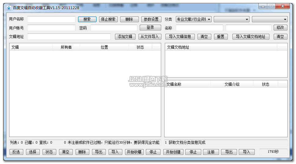Click 导出 button right of 注册
The width and height of the screenshot is (296, 164).
coord(229,152)
